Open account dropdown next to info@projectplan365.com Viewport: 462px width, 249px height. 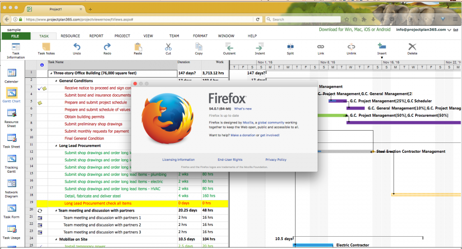(449, 30)
